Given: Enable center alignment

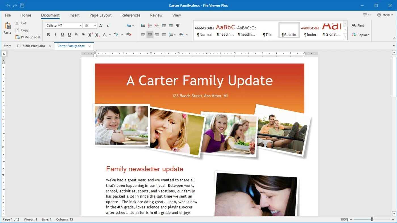Looking at the screenshot, I should click(150, 35).
